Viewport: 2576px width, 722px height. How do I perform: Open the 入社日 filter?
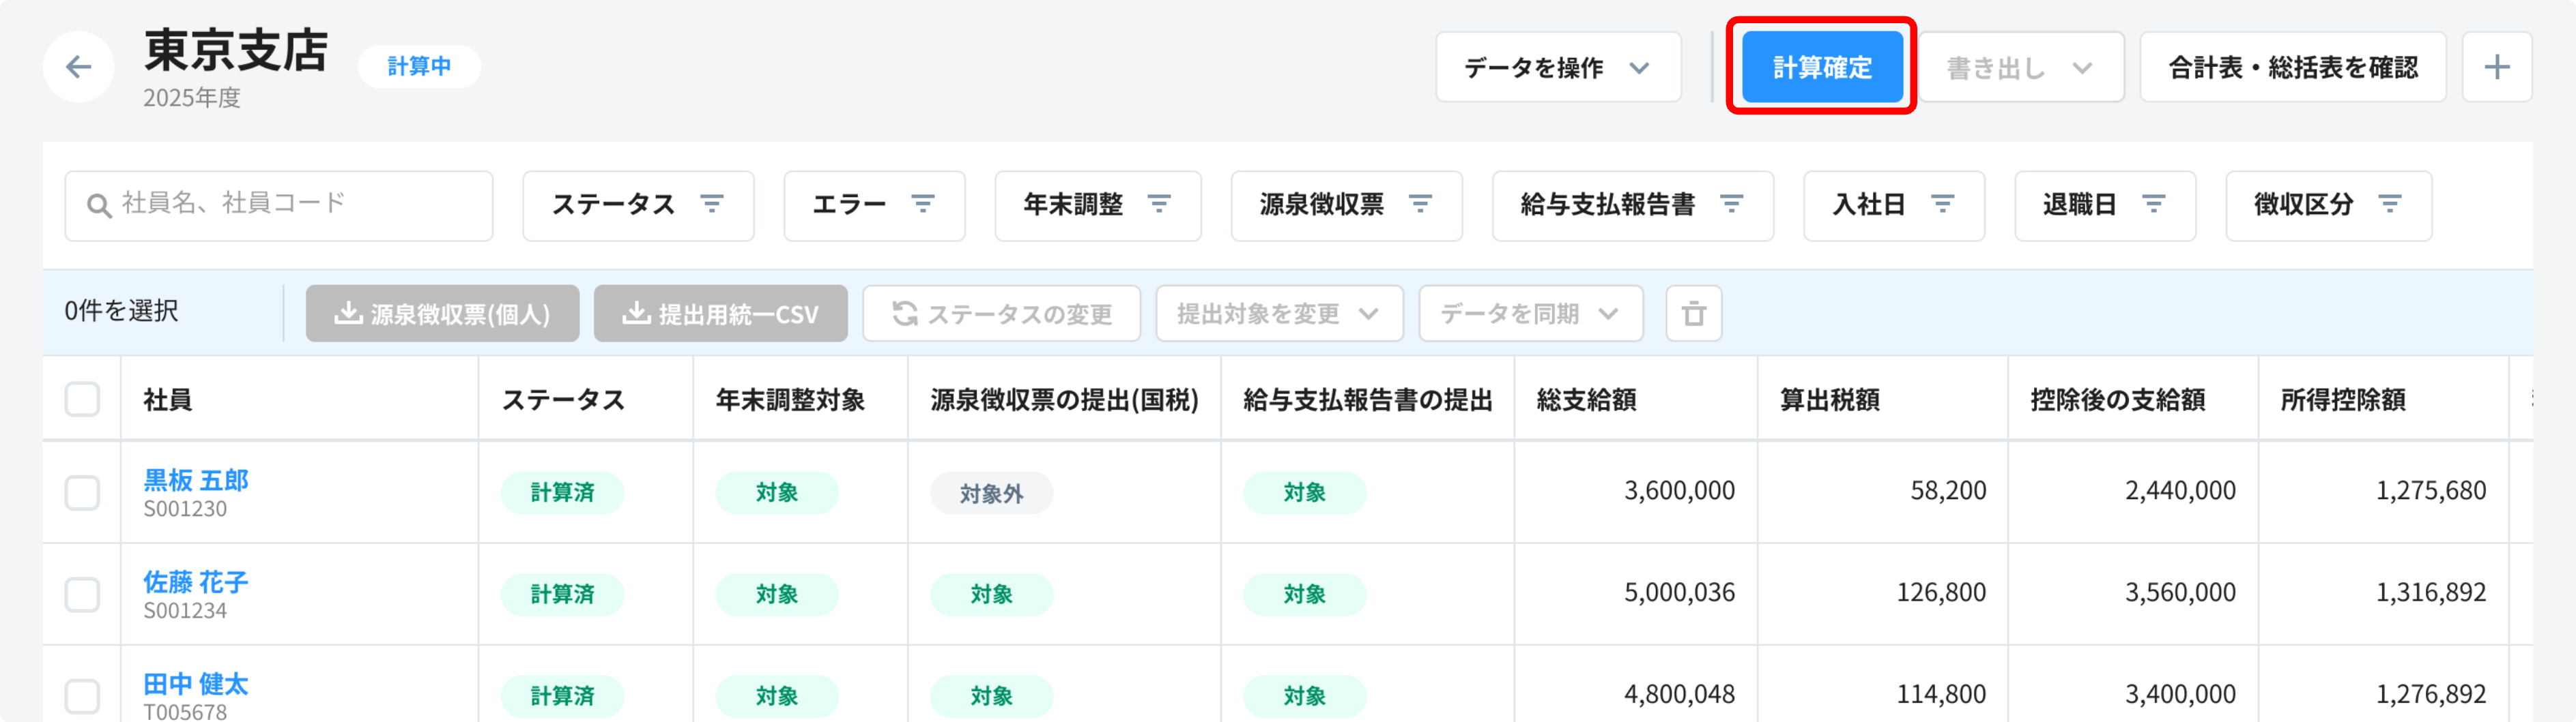tap(1893, 205)
